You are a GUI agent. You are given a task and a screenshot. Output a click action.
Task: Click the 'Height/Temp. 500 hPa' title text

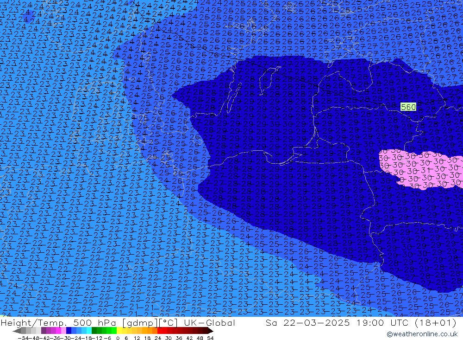pos(58,323)
